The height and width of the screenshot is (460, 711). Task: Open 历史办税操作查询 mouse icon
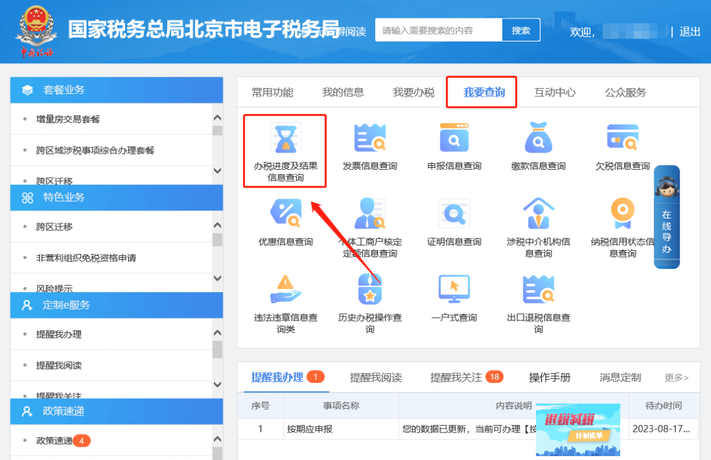click(369, 289)
